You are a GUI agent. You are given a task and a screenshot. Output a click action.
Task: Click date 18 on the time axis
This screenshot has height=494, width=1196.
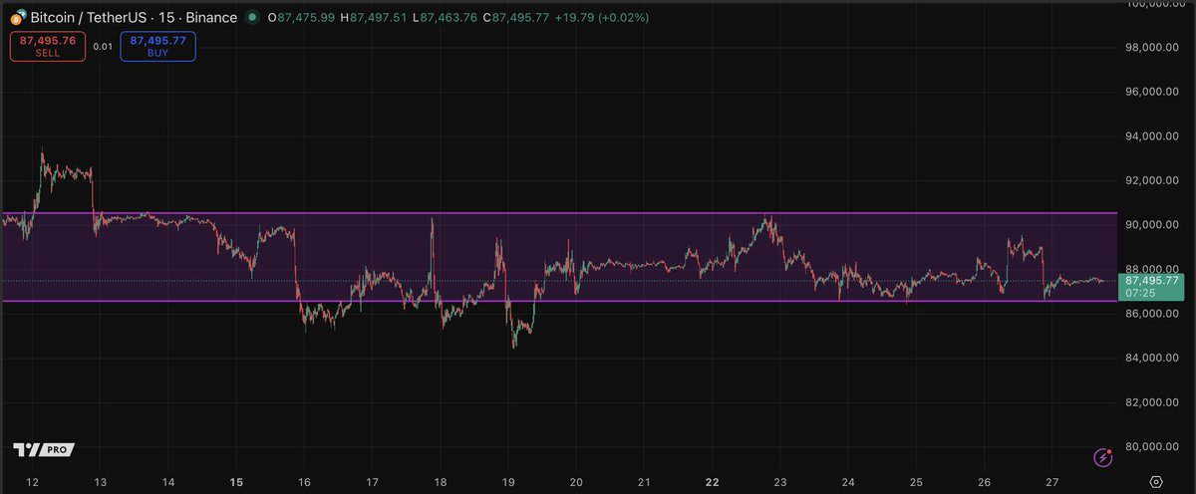coord(440,480)
